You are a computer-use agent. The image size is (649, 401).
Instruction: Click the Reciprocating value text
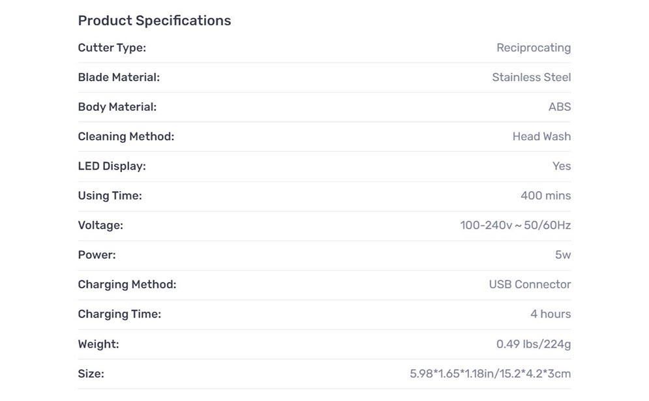tap(534, 48)
